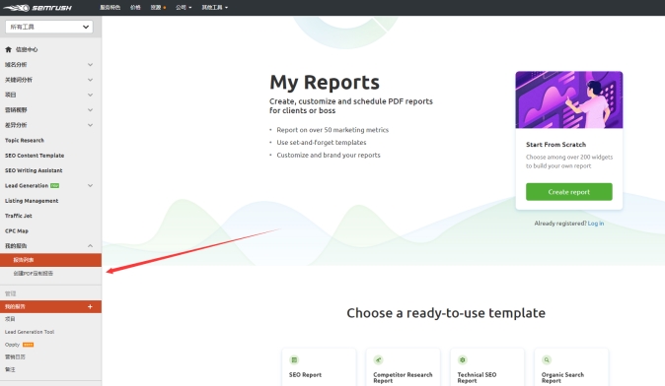This screenshot has height=386, width=665.
Task: Open 价格 in the top navigation
Action: point(135,8)
